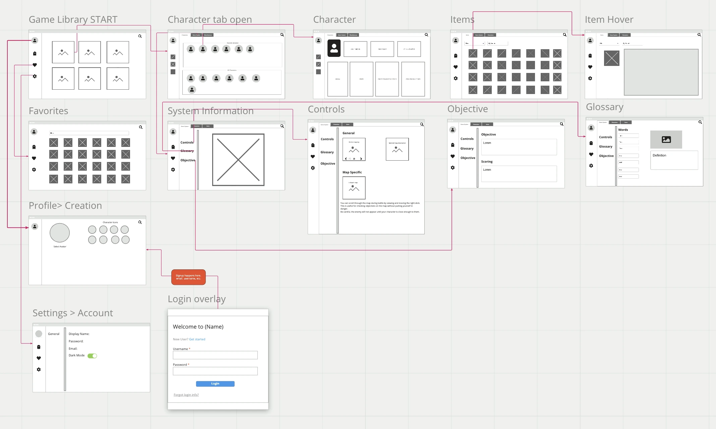Select the heart icon in Favorites sidebar
The image size is (716, 429).
click(x=34, y=158)
